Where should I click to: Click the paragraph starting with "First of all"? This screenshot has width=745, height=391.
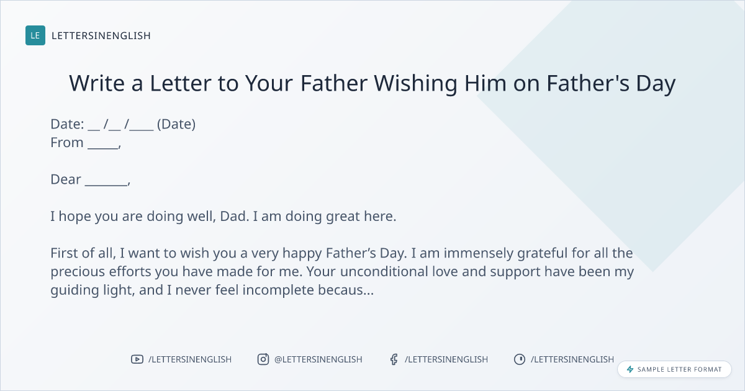341,271
